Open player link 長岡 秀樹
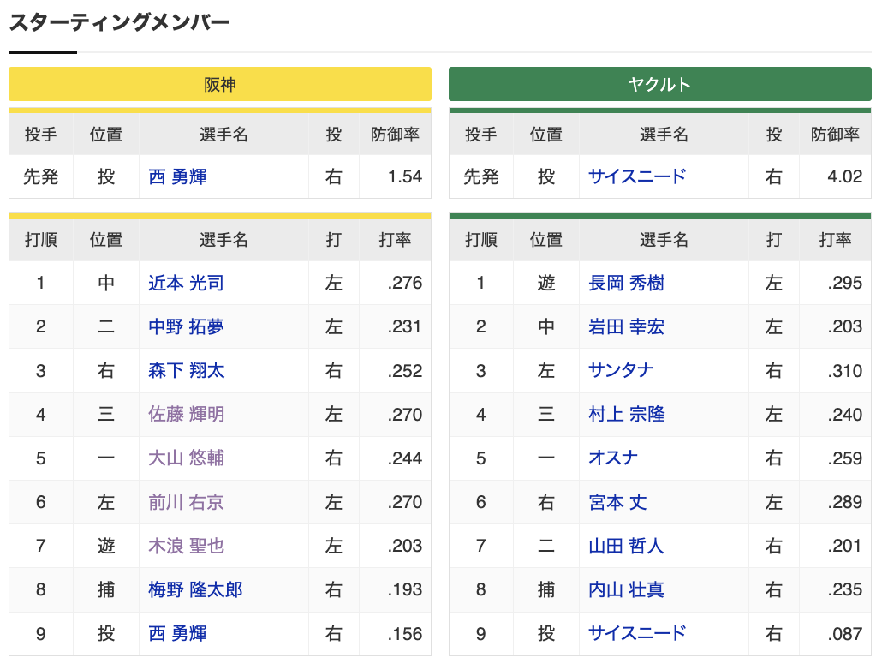 626,283
